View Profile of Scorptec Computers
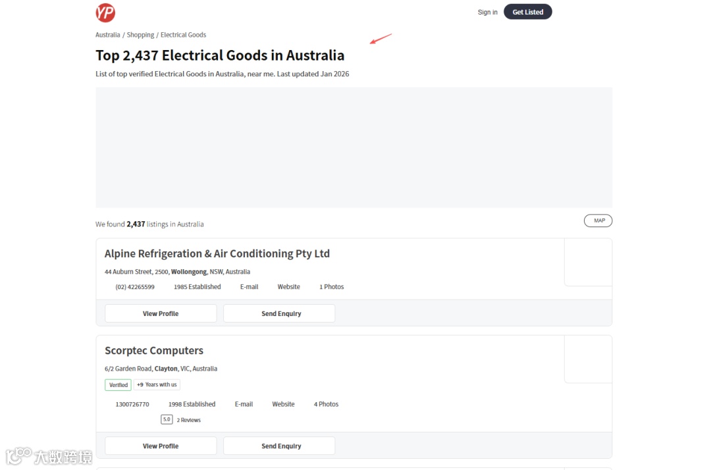The image size is (711, 470). click(161, 446)
